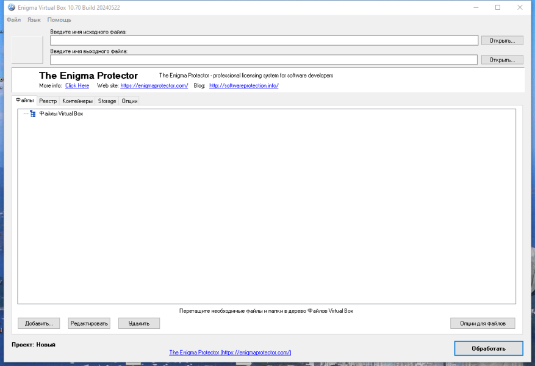Focus the исходного файла name input field

click(x=264, y=41)
